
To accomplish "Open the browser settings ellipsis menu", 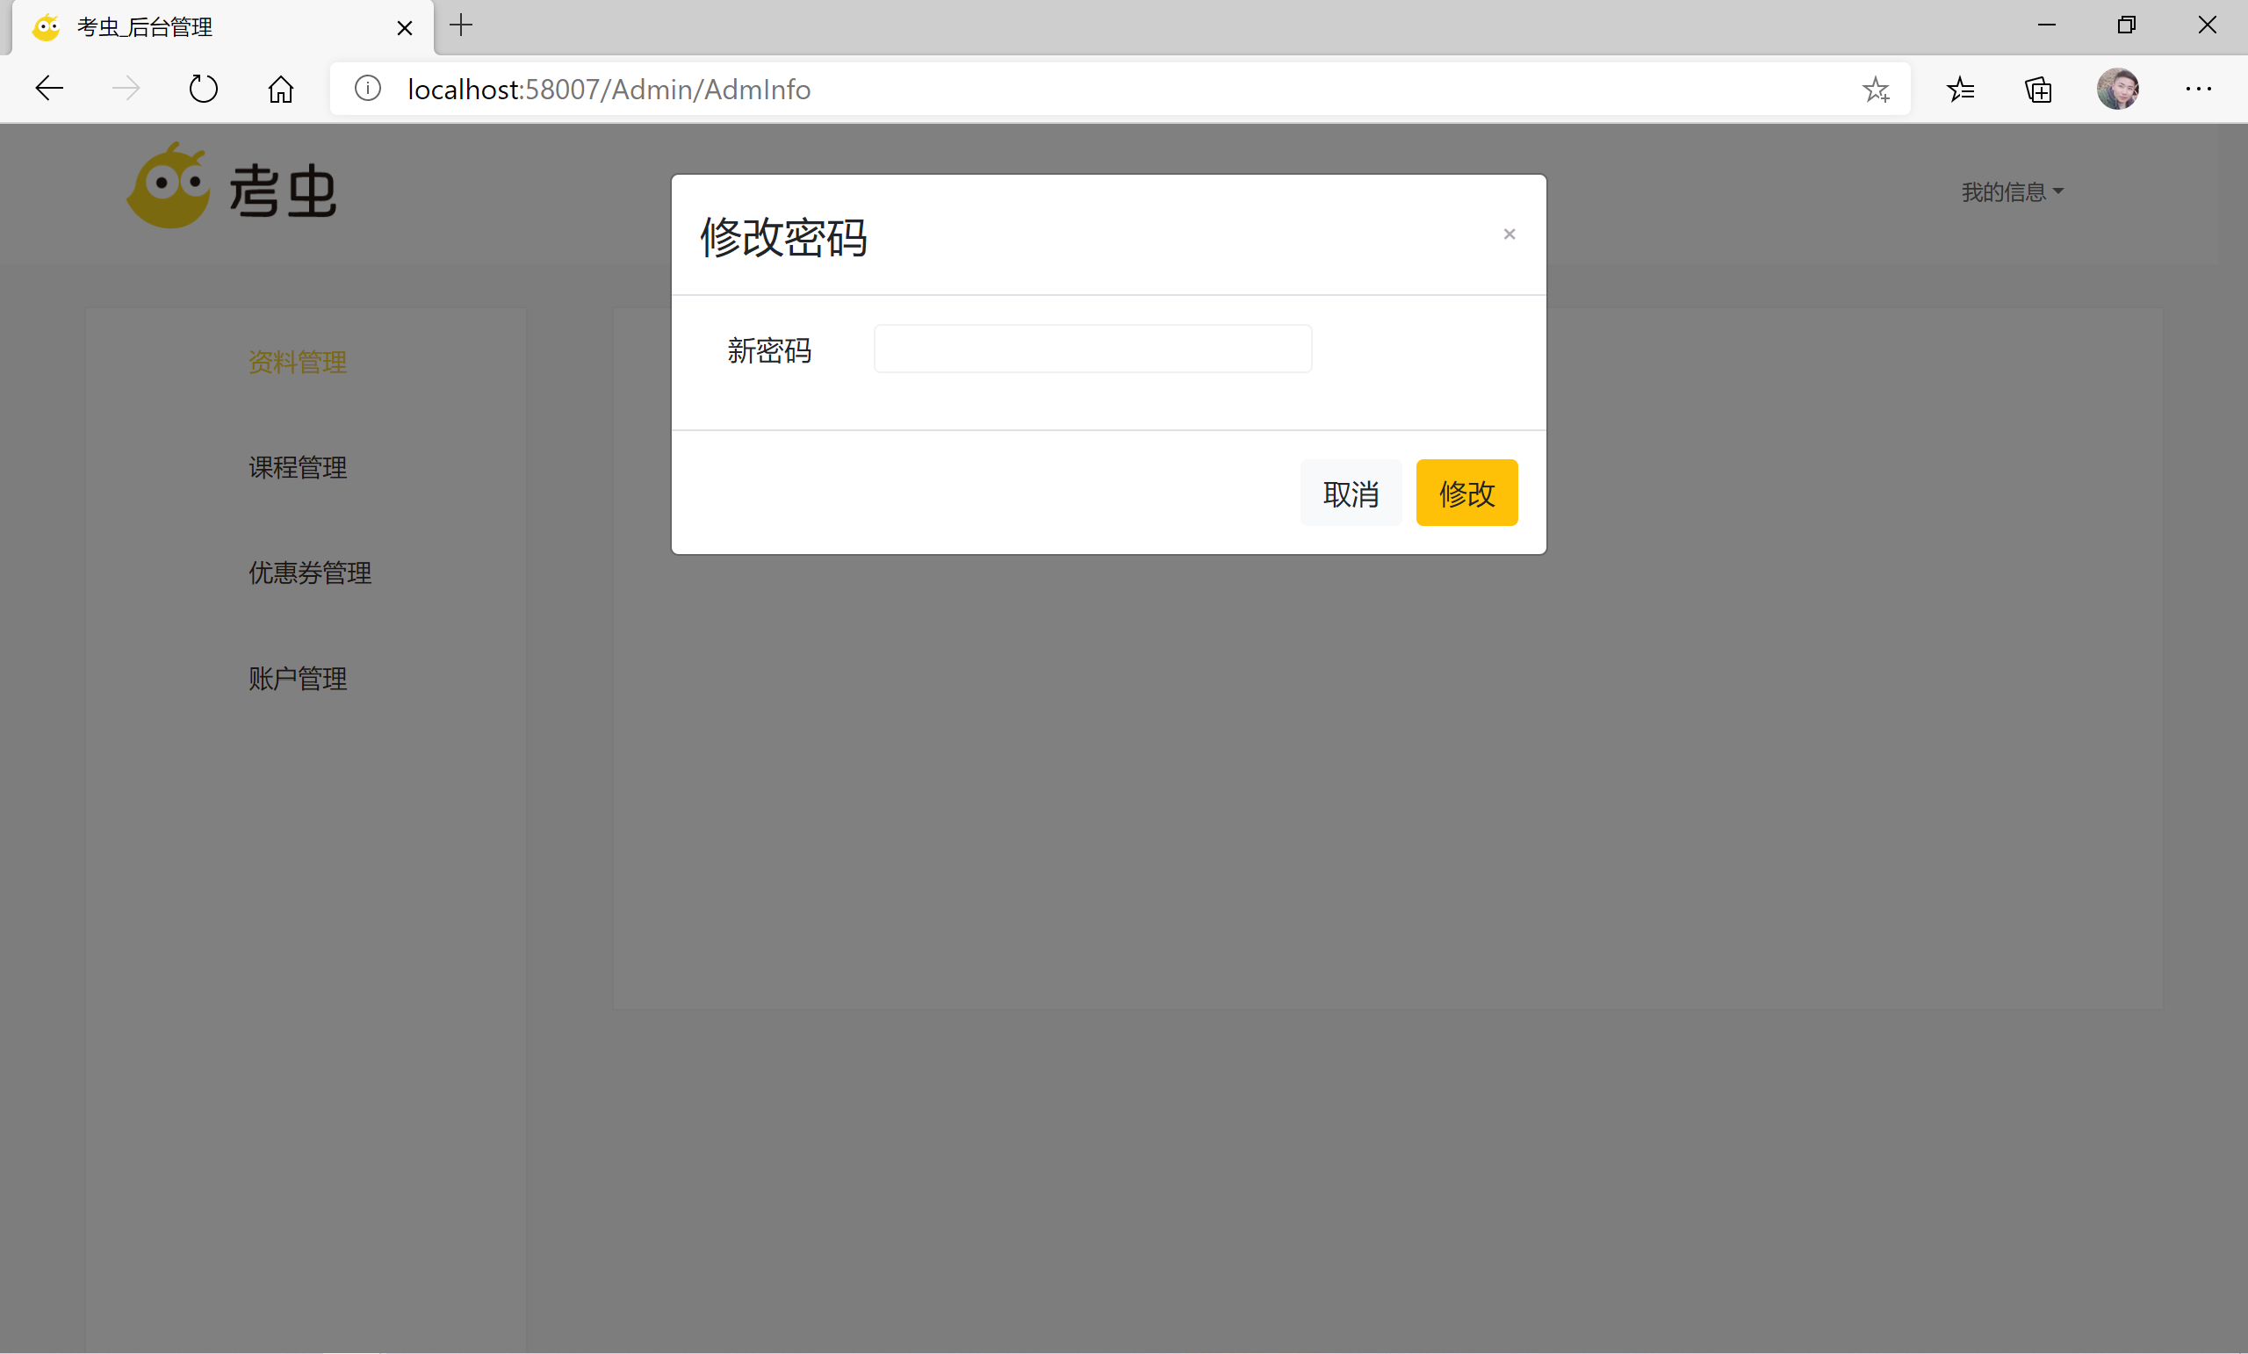I will pos(2198,89).
